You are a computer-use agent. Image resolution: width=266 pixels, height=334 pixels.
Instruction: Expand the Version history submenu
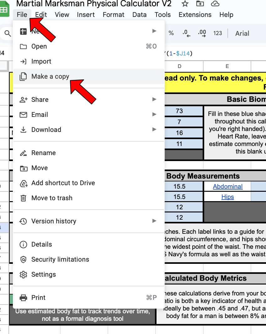[154, 221]
